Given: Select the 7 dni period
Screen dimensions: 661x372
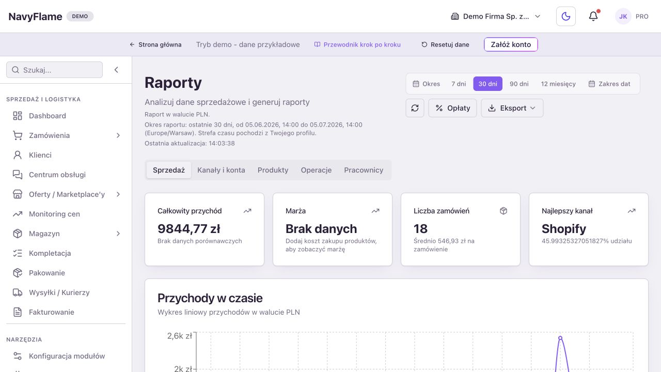Looking at the screenshot, I should coord(459,84).
